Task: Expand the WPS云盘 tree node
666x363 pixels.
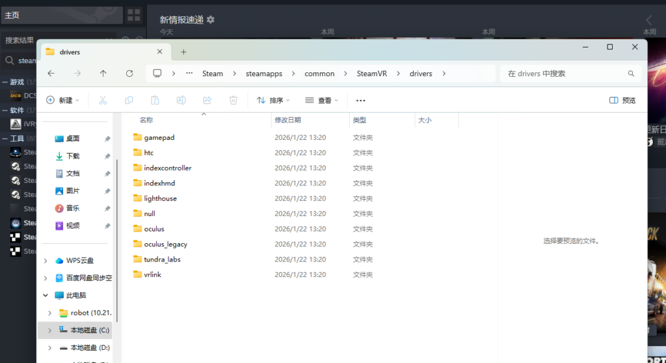Action: click(46, 261)
